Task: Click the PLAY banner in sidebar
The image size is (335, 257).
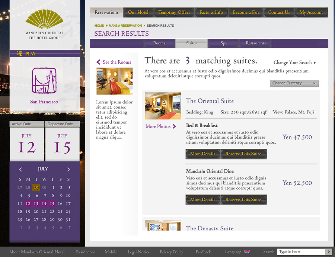Action: [45, 54]
